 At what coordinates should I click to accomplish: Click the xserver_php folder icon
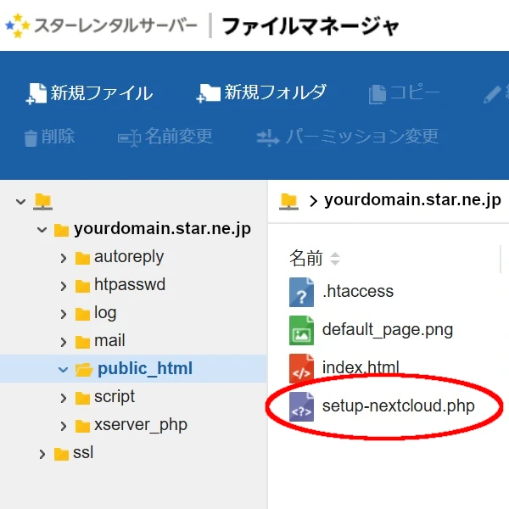coord(82,426)
